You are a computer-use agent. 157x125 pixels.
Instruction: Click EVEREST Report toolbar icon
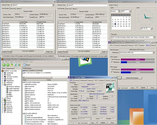click(x=27, y=65)
